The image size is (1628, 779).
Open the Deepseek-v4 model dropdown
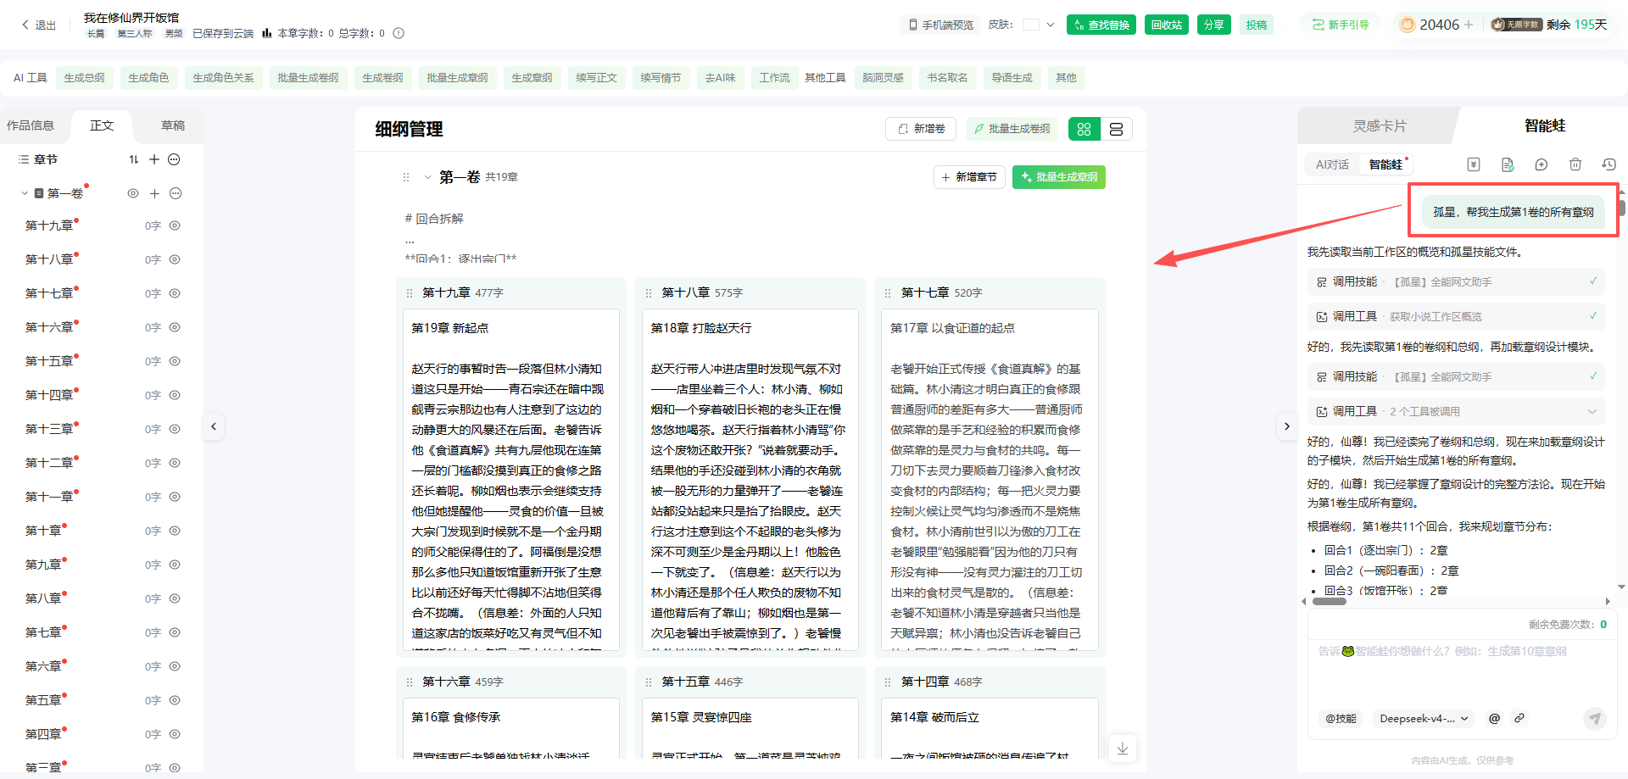tap(1424, 718)
